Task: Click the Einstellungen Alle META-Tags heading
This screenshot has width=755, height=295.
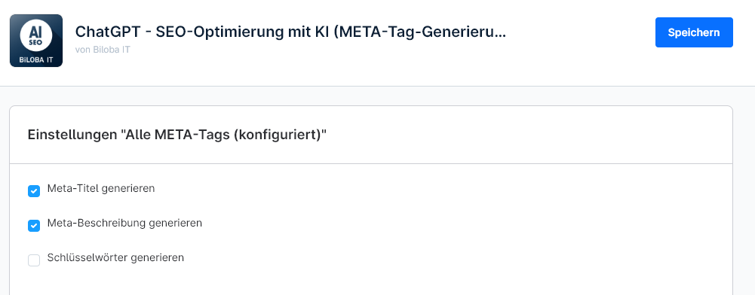Action: [x=177, y=135]
